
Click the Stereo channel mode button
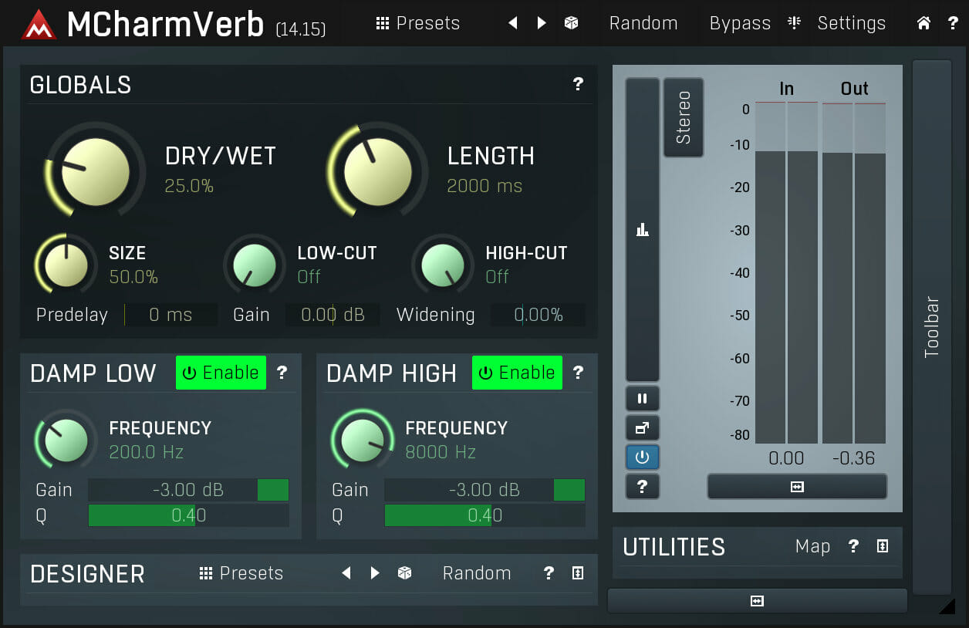click(684, 117)
